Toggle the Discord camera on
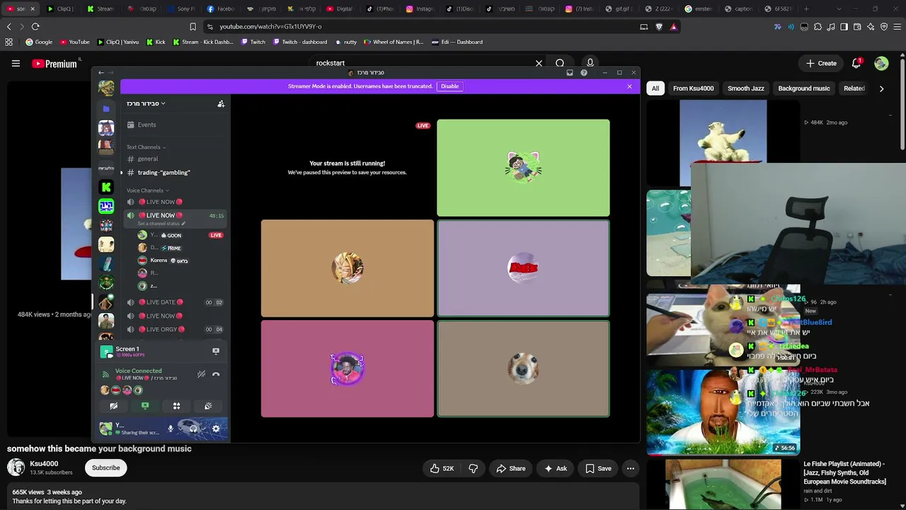The height and width of the screenshot is (510, 906). (113, 406)
